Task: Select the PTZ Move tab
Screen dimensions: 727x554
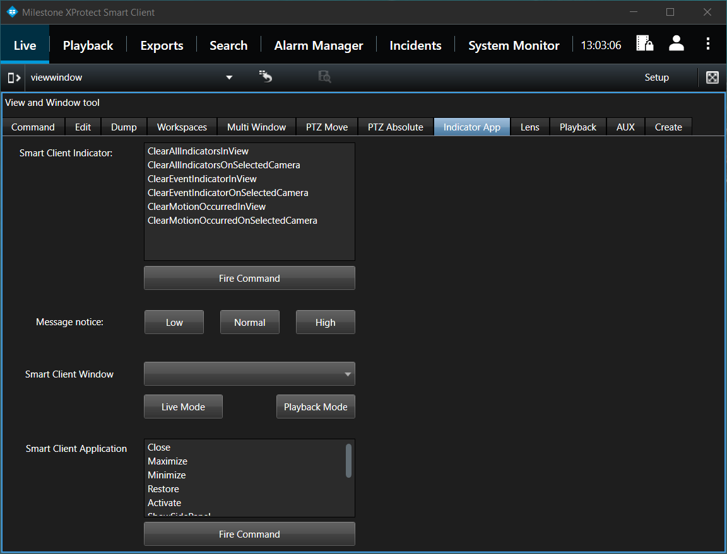Action: point(327,127)
